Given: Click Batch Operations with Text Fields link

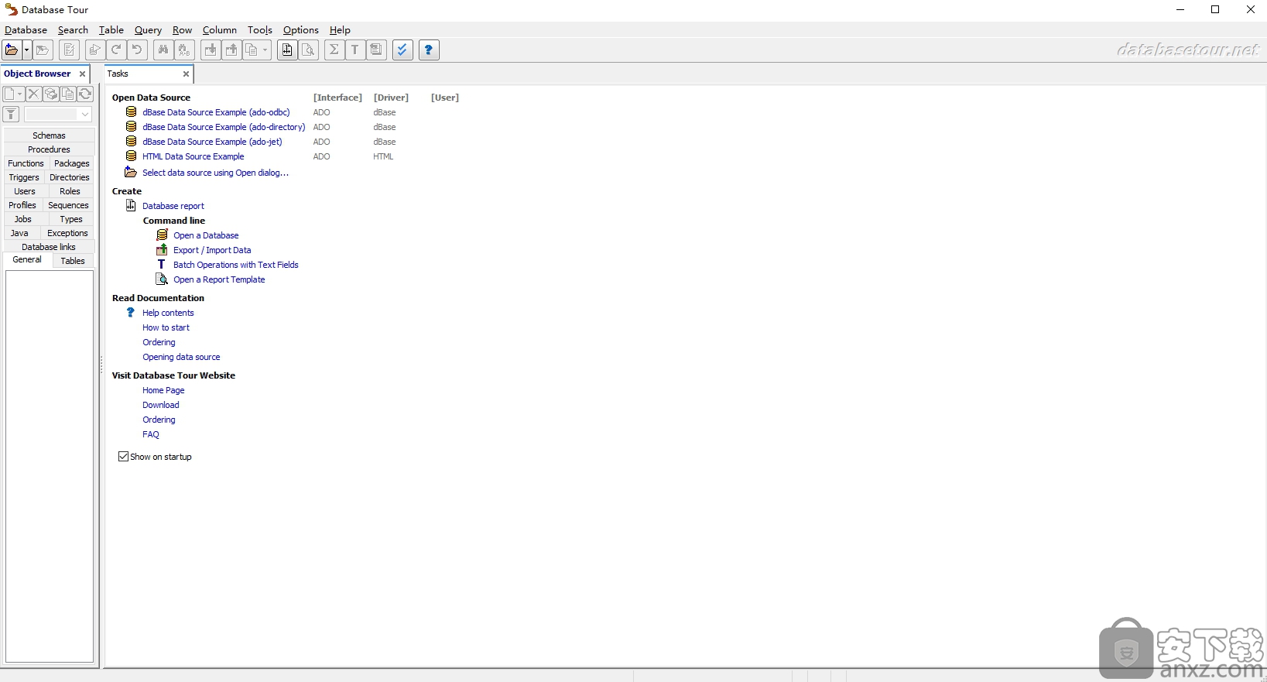Looking at the screenshot, I should tap(235, 265).
